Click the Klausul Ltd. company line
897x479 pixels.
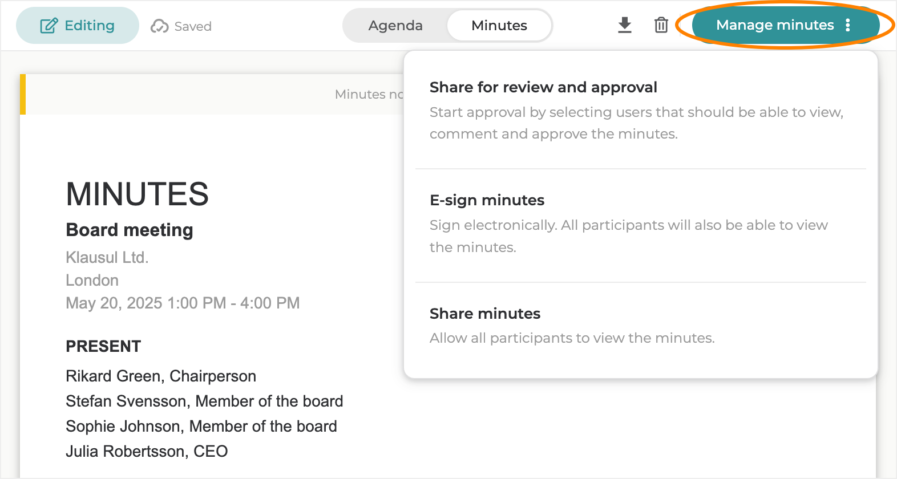[x=107, y=257]
